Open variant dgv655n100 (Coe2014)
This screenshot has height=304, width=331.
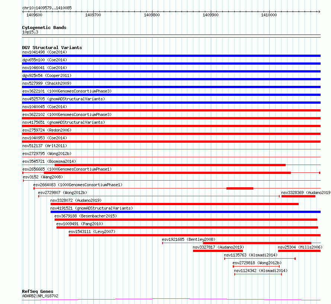45,60
